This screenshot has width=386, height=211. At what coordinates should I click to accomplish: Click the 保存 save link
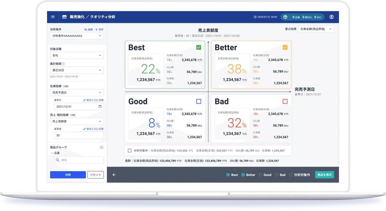[x=99, y=29]
